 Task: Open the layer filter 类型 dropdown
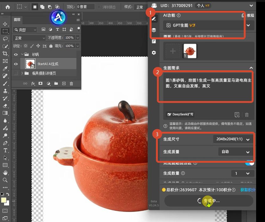(25, 30)
